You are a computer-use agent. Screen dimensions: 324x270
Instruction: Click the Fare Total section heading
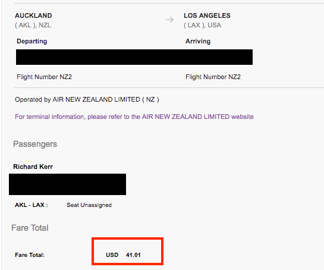pyautogui.click(x=30, y=228)
